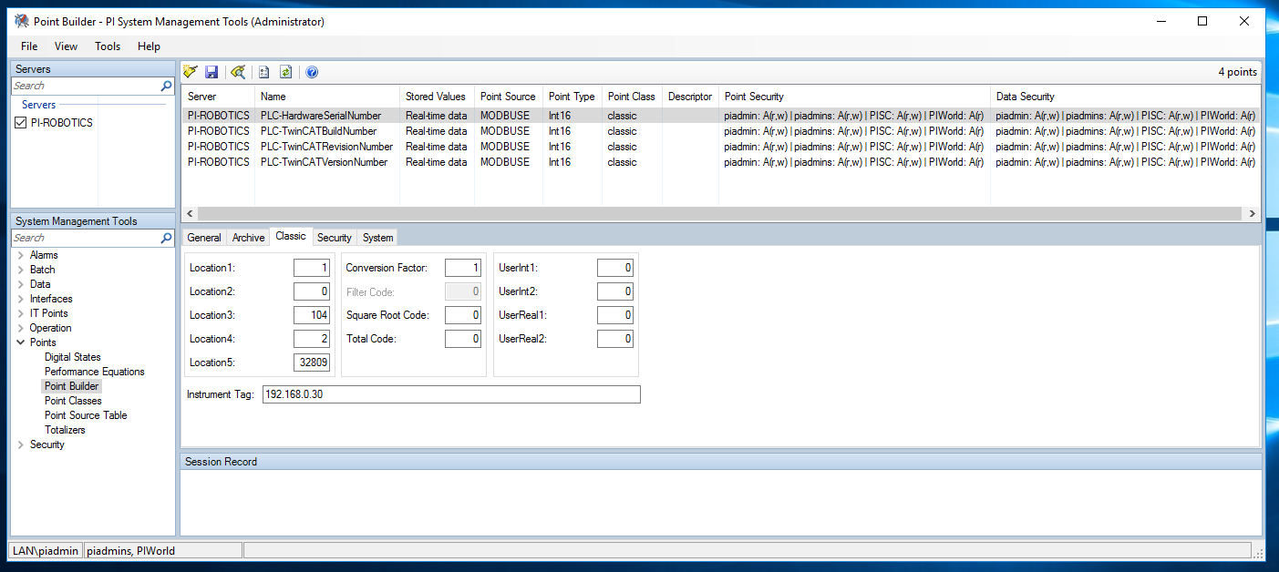Viewport: 1279px width, 572px height.
Task: Expand the IT Points tree node
Action: (x=20, y=313)
